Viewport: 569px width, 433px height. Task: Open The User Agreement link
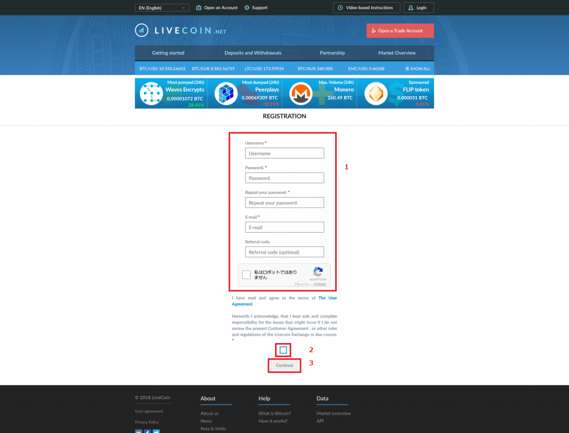click(328, 298)
